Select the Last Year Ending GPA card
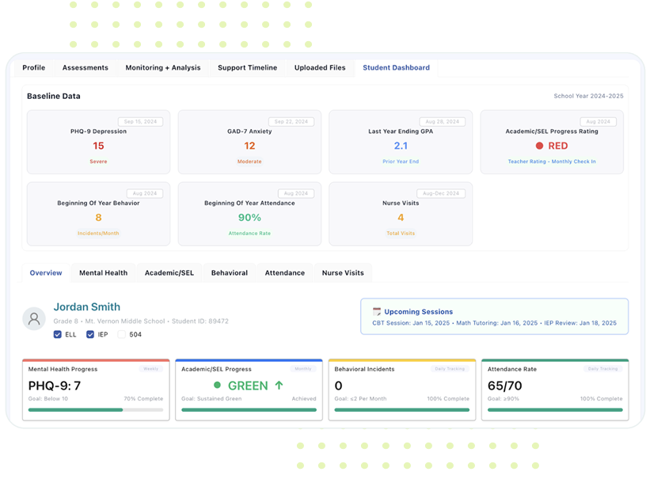 (401, 143)
